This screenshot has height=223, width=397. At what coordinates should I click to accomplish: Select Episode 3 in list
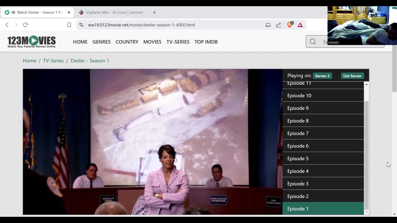pos(323,184)
